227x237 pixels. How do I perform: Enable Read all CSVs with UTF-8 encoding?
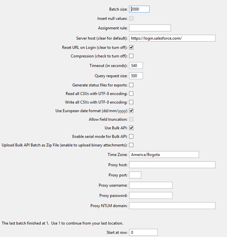click(131, 94)
